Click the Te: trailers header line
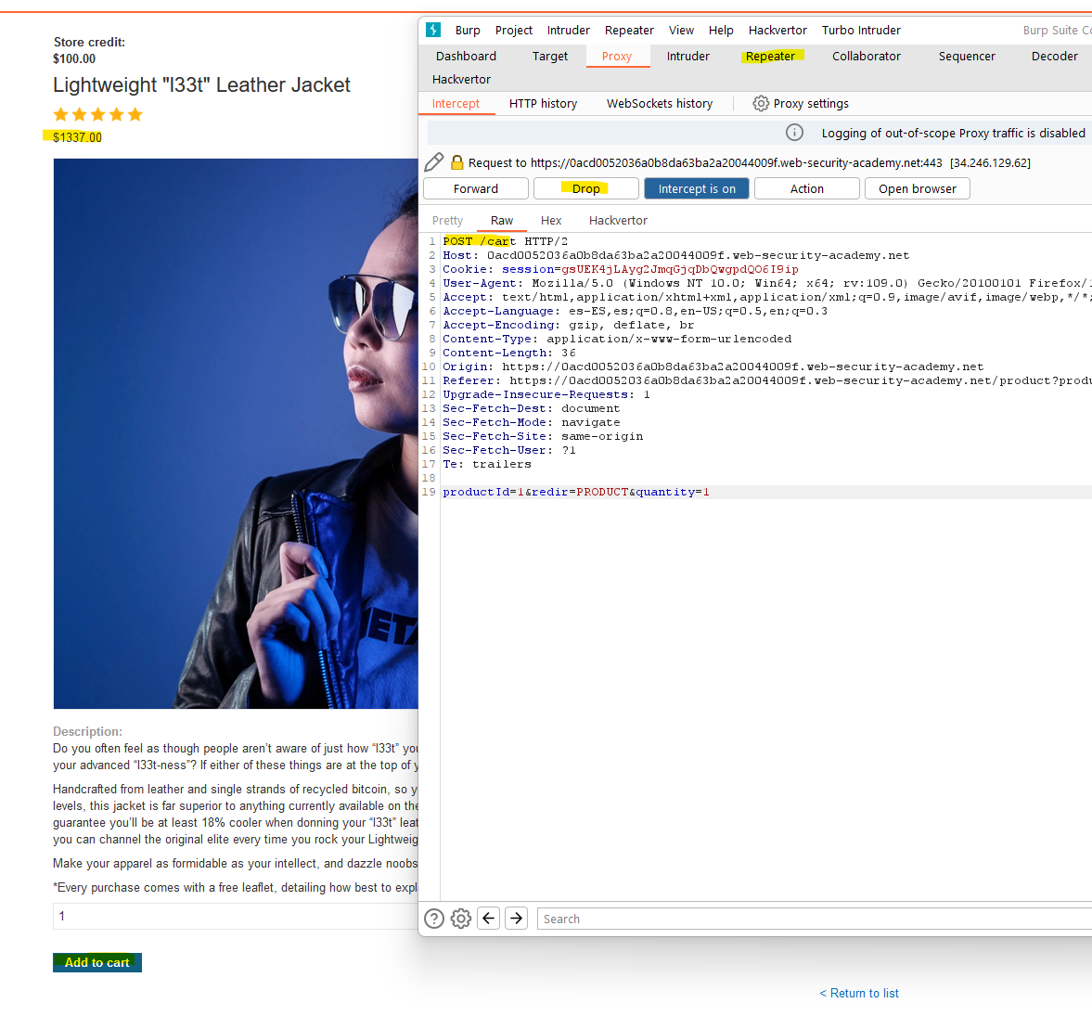Screen dimensions: 1092x1016 coord(487,465)
